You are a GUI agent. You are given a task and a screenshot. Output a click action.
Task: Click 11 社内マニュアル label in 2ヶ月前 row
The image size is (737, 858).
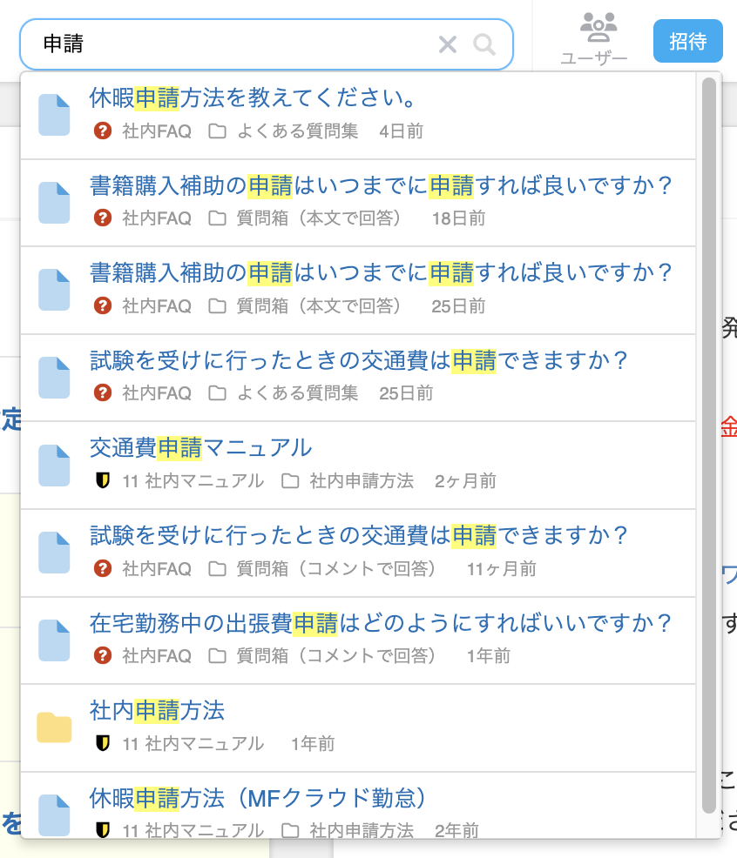point(193,481)
